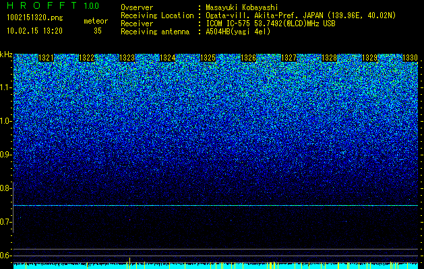Click the Receiving antenna field label
Image resolution: width=424 pixels, height=269 pixels.
point(155,32)
